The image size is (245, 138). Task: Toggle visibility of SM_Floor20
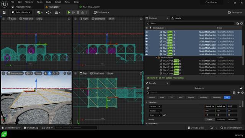tap(147, 42)
